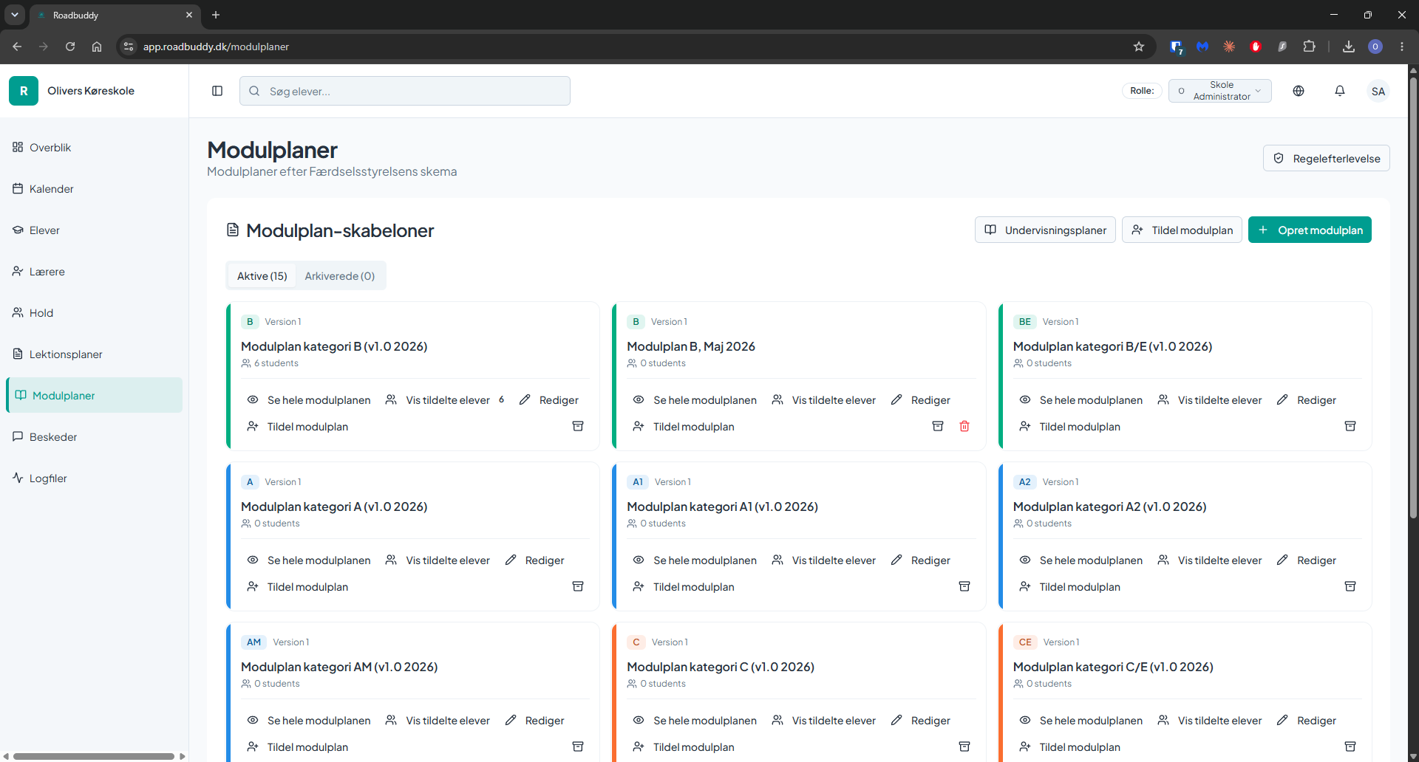Viewport: 1419px width, 762px height.
Task: Open Chrome profile avatar
Action: (x=1375, y=47)
